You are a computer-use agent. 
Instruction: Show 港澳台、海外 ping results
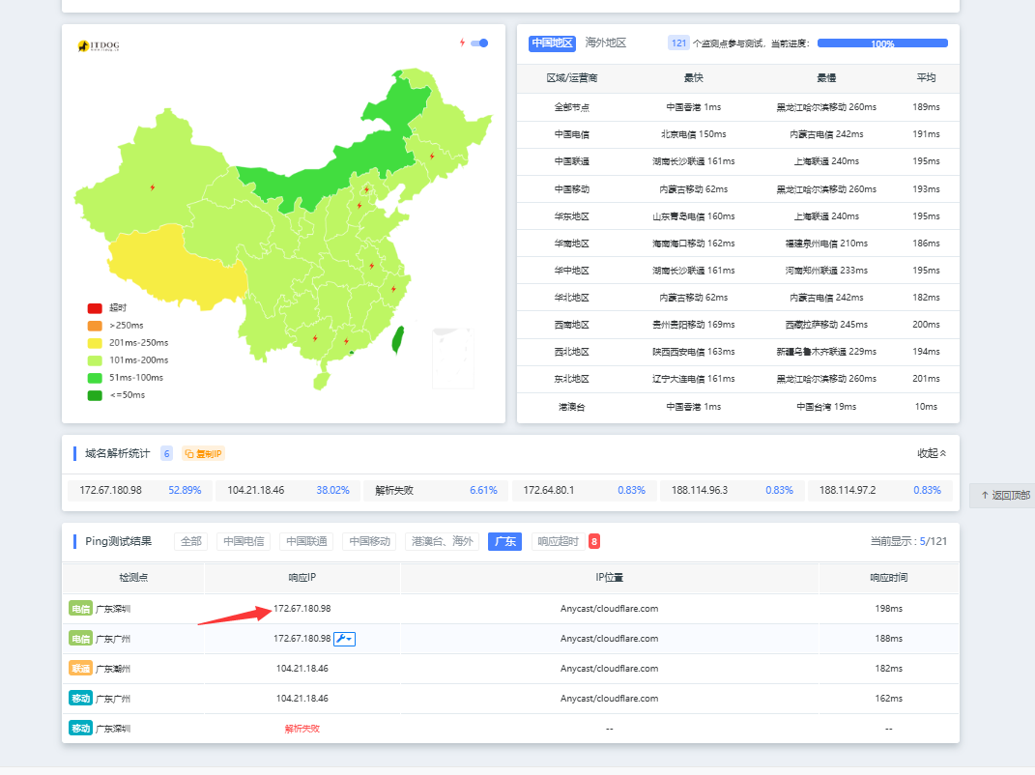pyautogui.click(x=442, y=541)
